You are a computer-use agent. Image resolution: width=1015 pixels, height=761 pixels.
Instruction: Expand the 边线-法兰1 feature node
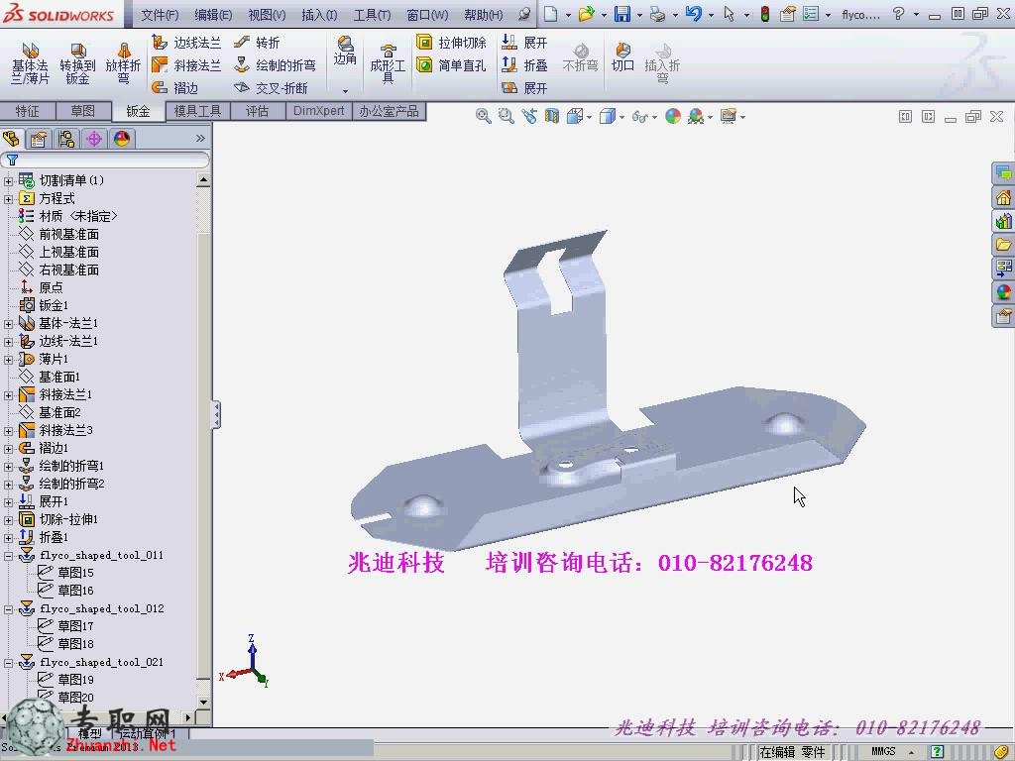(8, 341)
